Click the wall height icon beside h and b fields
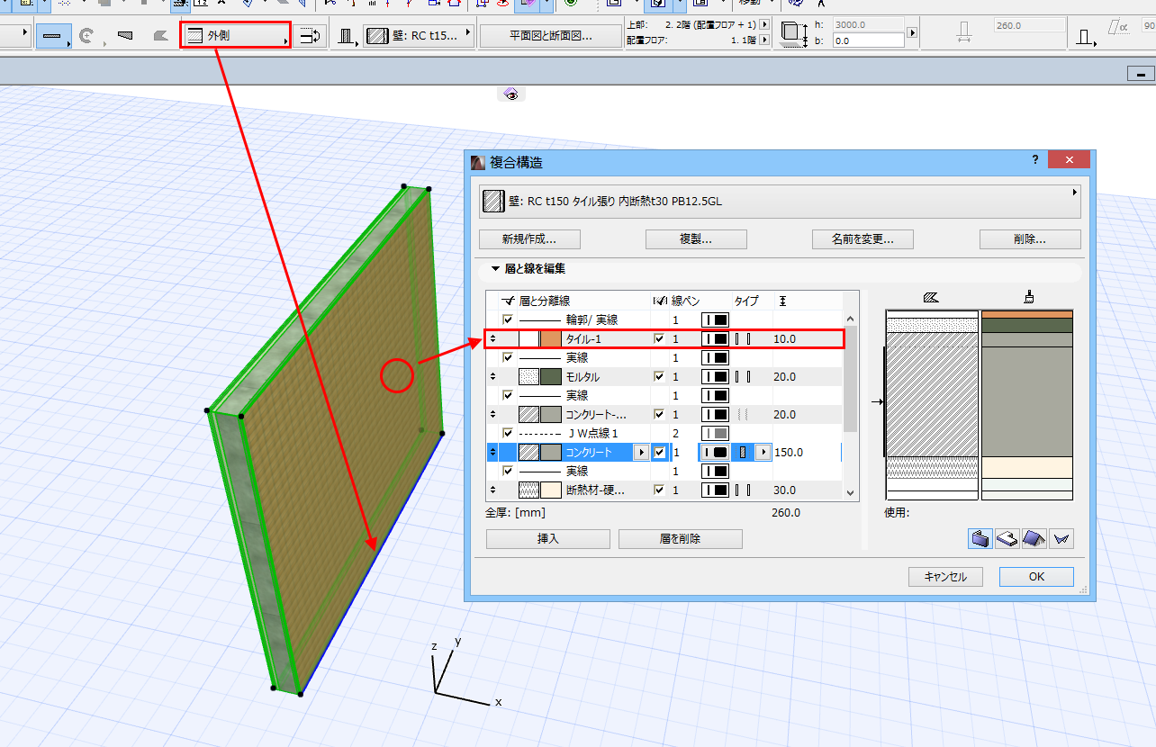Image resolution: width=1156 pixels, height=747 pixels. [x=794, y=35]
